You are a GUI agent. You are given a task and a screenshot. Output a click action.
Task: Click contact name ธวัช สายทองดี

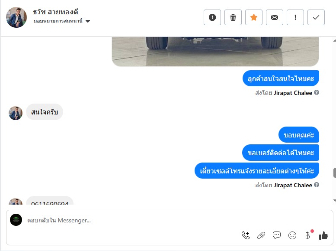pyautogui.click(x=55, y=12)
